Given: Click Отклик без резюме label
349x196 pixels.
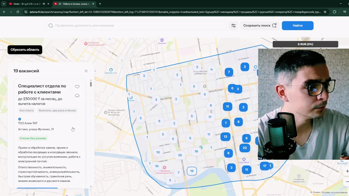Looking at the screenshot, I should click(x=33, y=138).
